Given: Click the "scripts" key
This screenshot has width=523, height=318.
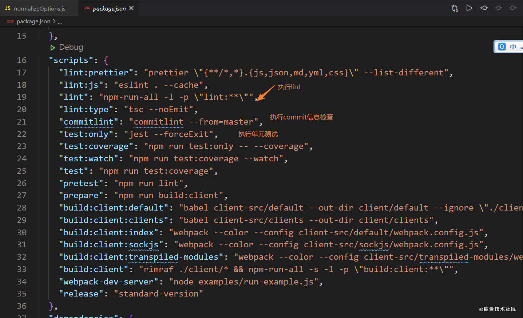Looking at the screenshot, I should coord(71,60).
